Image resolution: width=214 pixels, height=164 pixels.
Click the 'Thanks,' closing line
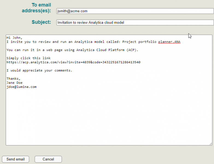(x=13, y=79)
